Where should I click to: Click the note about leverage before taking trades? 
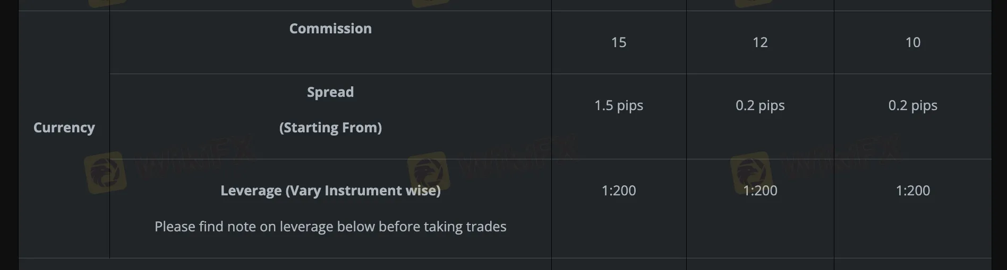click(x=330, y=227)
